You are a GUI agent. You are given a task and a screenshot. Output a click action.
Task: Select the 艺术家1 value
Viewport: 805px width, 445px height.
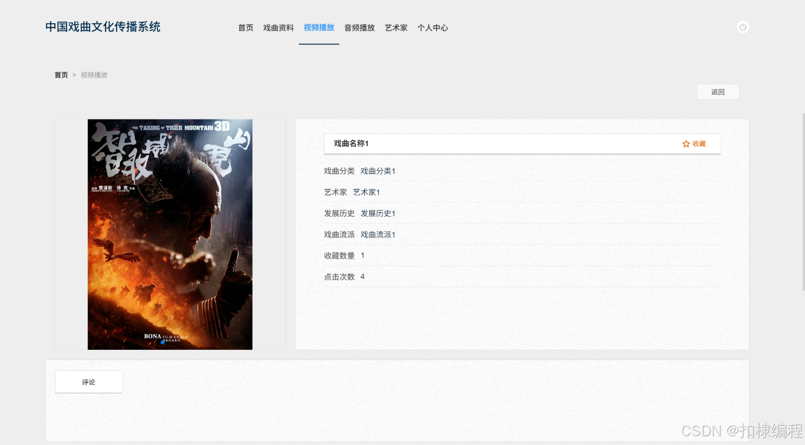(367, 192)
